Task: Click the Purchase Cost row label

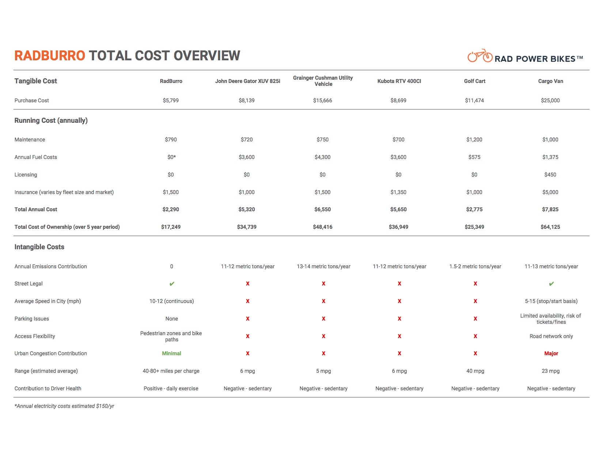Action: click(x=32, y=101)
